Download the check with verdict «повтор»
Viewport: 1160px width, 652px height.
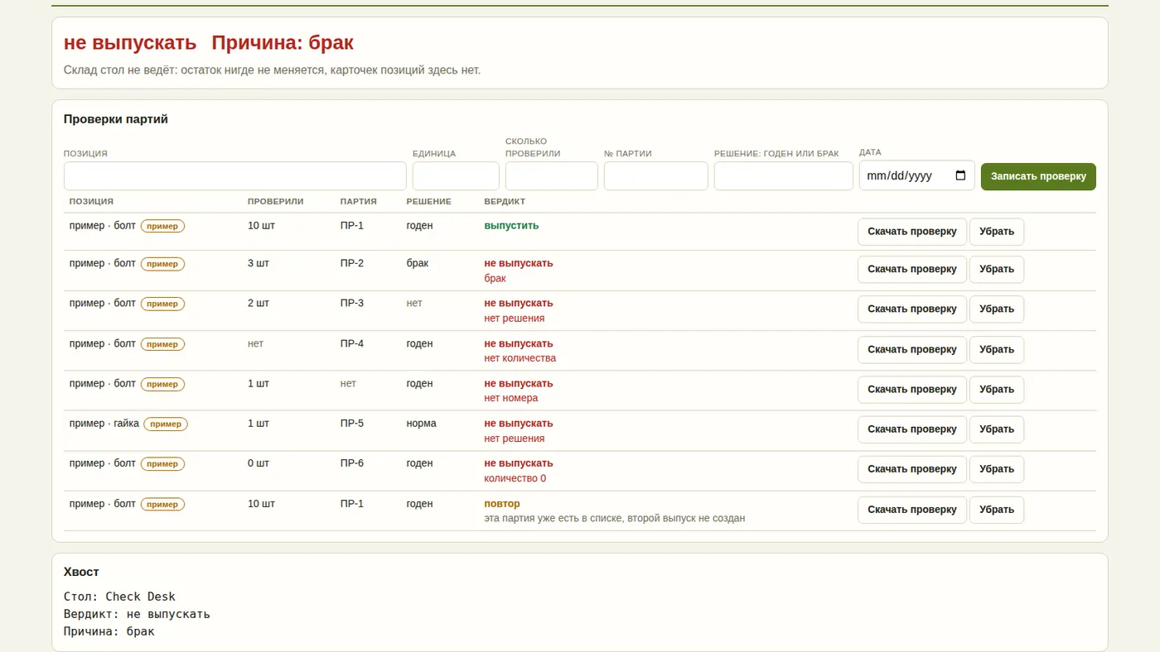[x=912, y=510]
